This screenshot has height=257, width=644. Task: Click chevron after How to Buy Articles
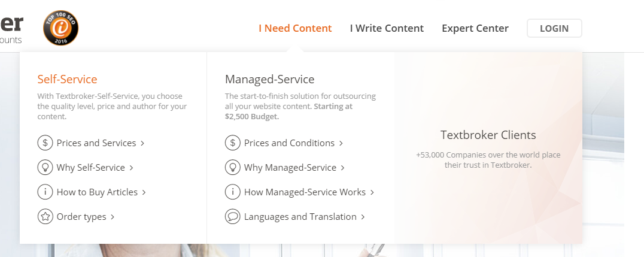(x=144, y=192)
